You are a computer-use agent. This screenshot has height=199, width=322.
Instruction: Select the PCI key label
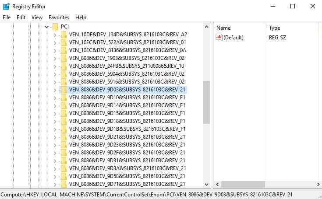[65, 27]
